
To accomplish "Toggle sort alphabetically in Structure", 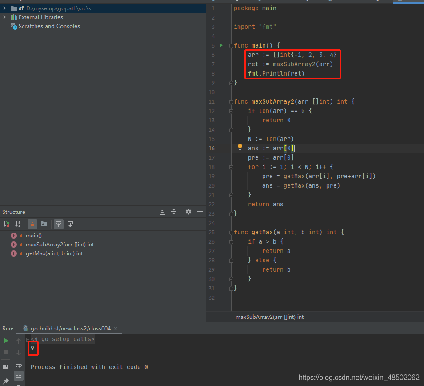I will [18, 224].
